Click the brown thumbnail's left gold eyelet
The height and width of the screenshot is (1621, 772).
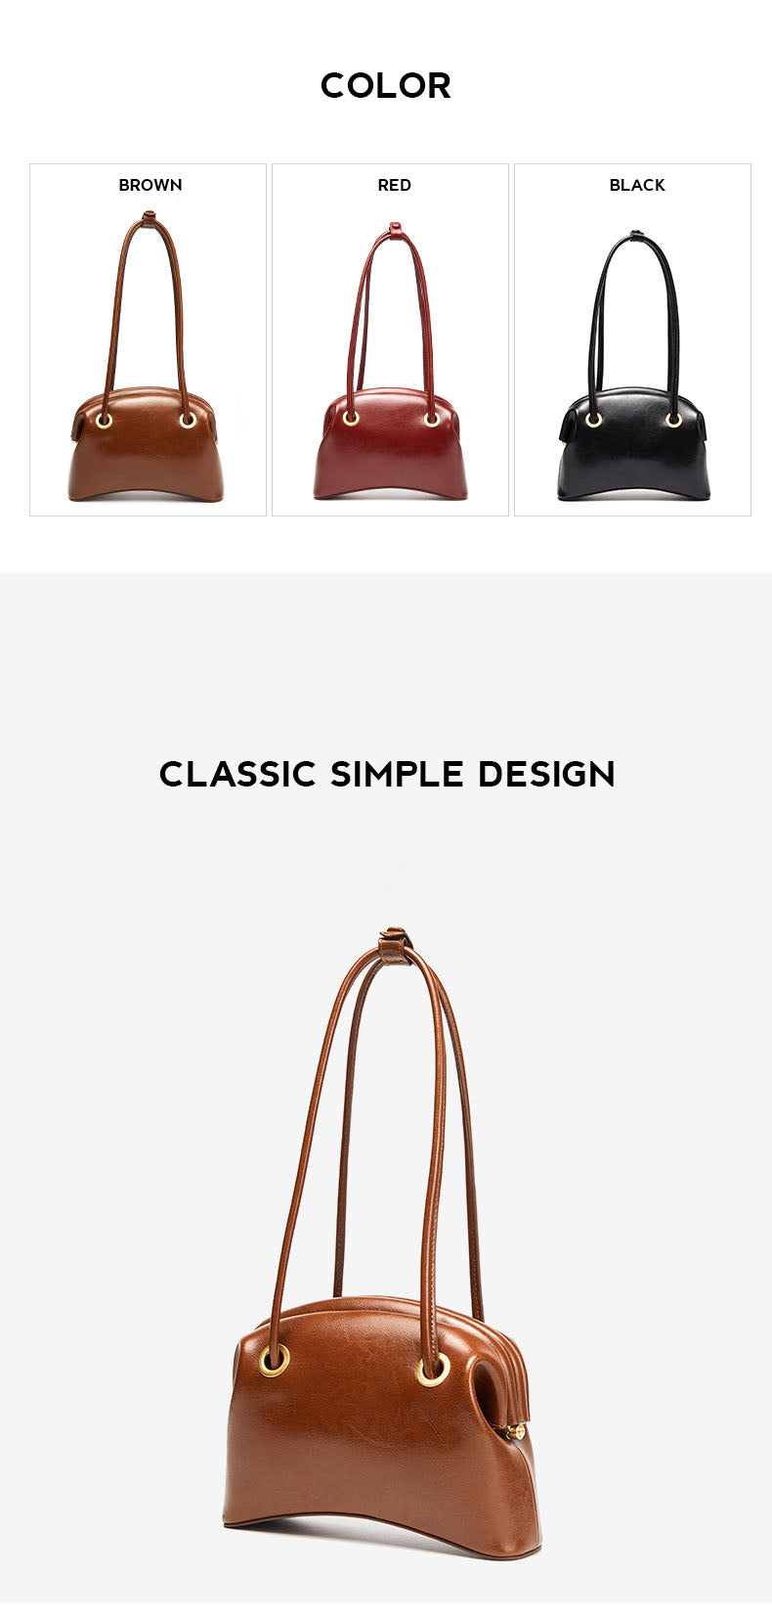(x=104, y=420)
